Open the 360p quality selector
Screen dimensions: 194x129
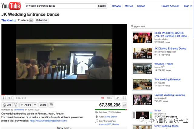110,98
